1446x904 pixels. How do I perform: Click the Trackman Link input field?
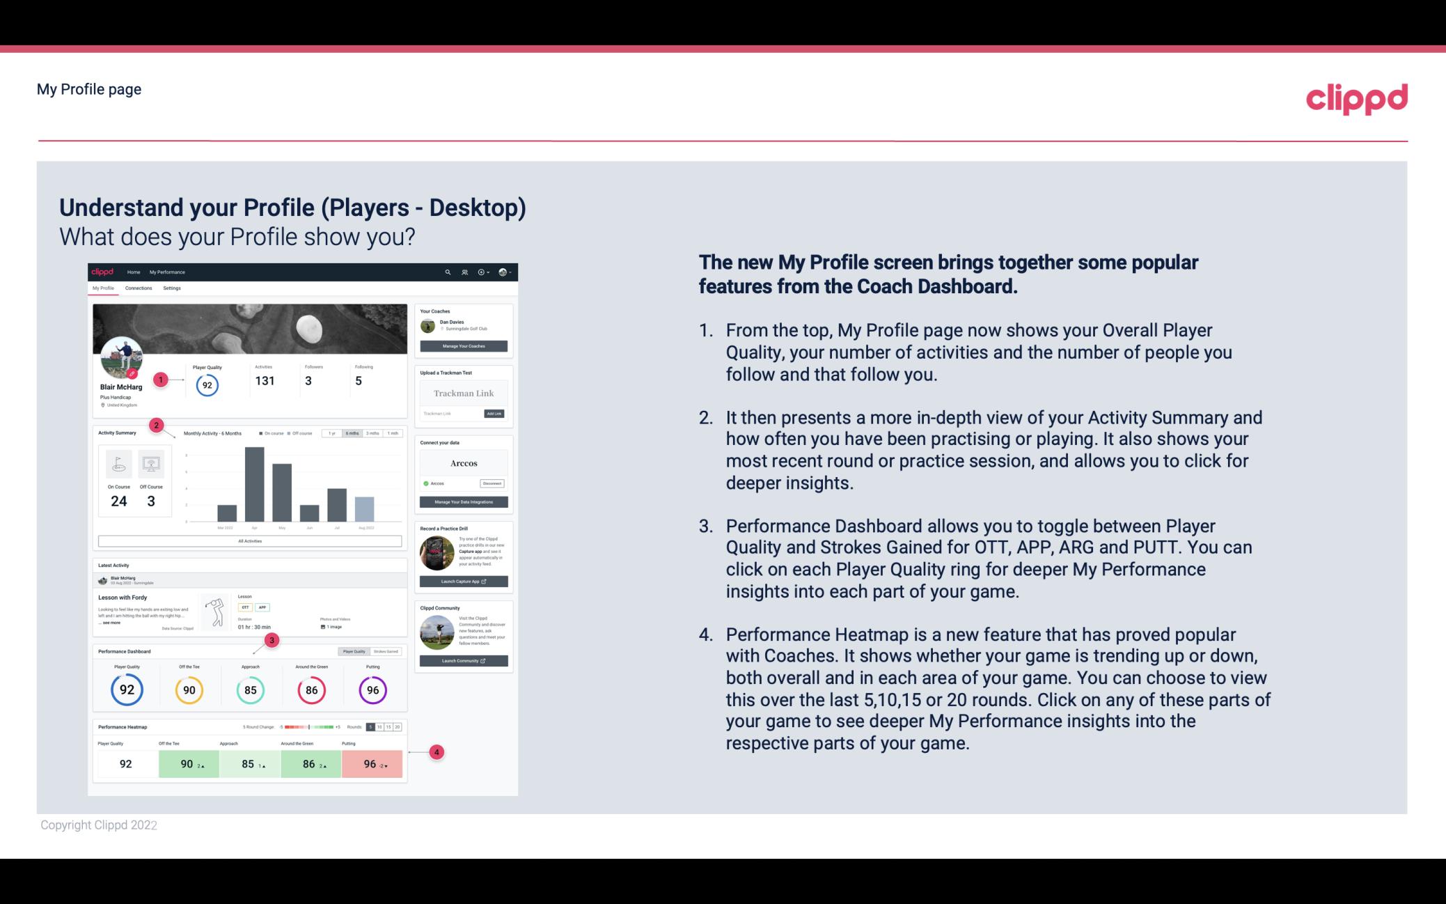pos(448,414)
